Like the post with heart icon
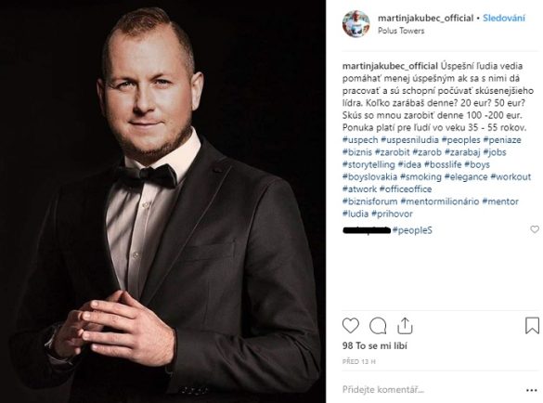This screenshot has height=403, width=543. (351, 326)
